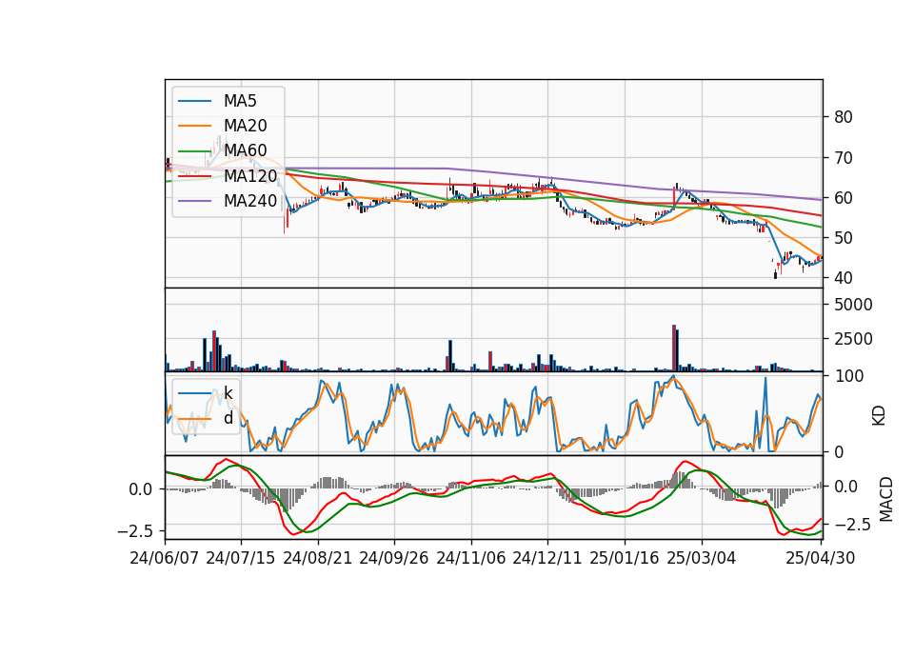Click the price axis value 70

pos(844,158)
